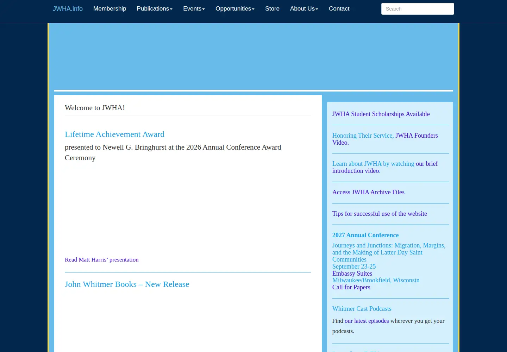This screenshot has height=352, width=507.
Task: Select the text "September 23-25"
Action: [354, 266]
